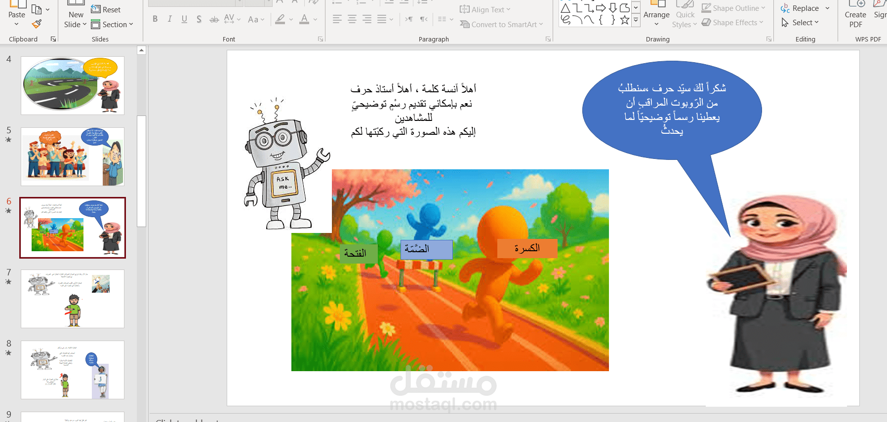887x422 pixels.
Task: Select the right brace shape
Action: [x=613, y=20]
